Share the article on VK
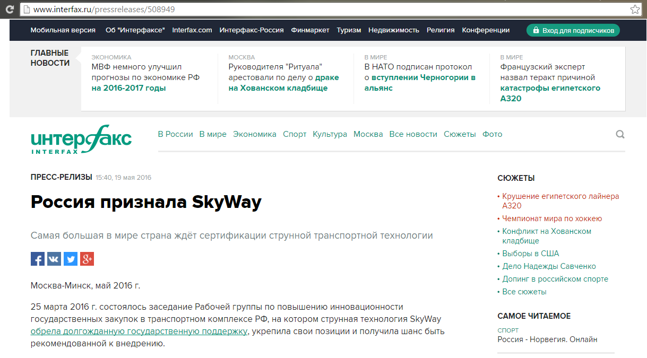 pyautogui.click(x=54, y=259)
